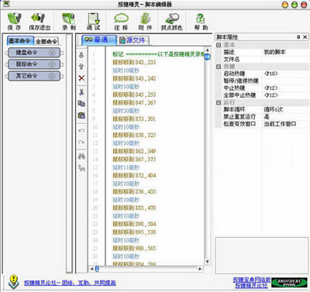The width and height of the screenshot is (310, 292).
Task: Select the 源文件 source tab
Action: coord(133,40)
